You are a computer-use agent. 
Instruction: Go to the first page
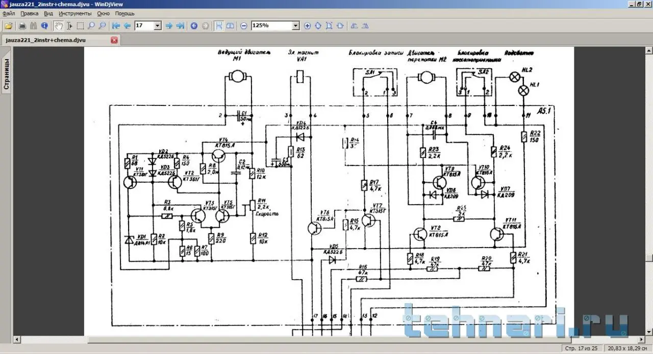116,25
